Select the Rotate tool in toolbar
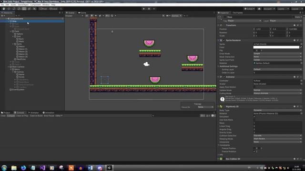305x171 pixels. click(x=14, y=9)
